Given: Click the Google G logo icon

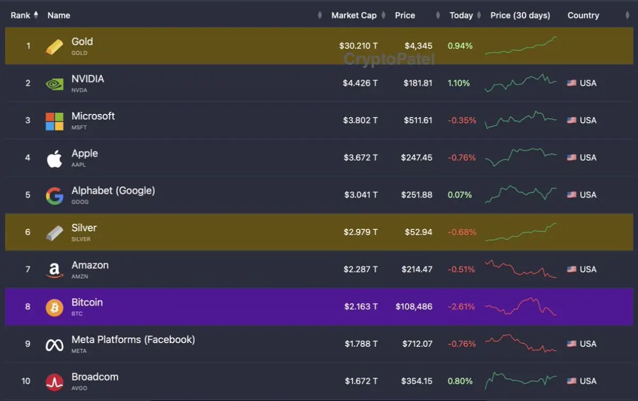Looking at the screenshot, I should (54, 196).
